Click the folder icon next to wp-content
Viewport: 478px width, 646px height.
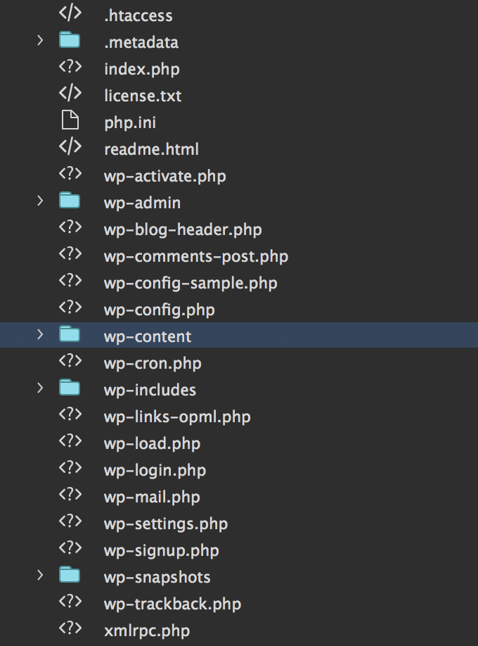(x=70, y=334)
